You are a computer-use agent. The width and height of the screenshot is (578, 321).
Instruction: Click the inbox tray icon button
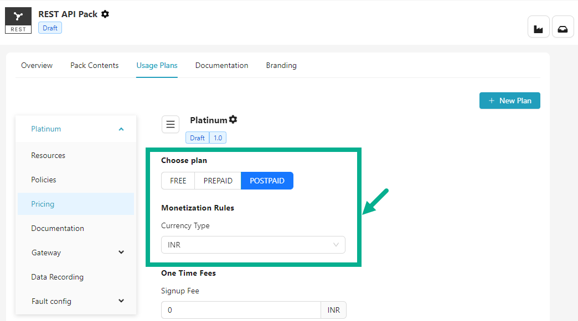click(x=562, y=27)
